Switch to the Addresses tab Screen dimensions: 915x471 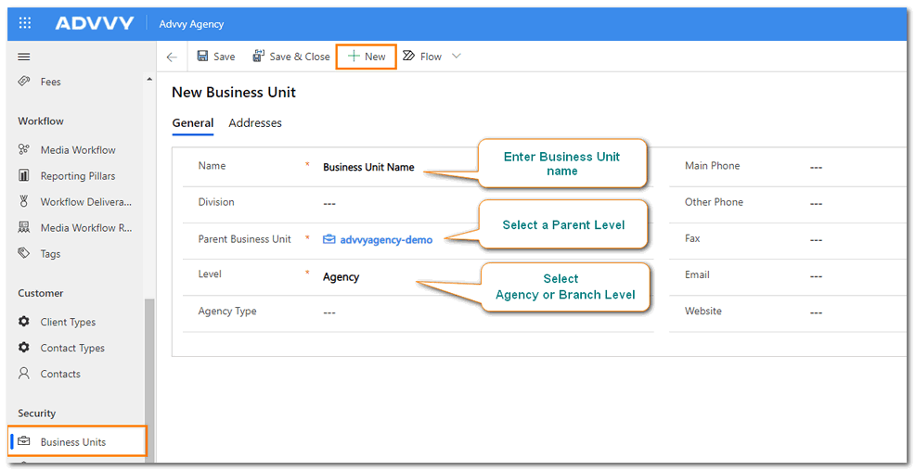point(255,123)
